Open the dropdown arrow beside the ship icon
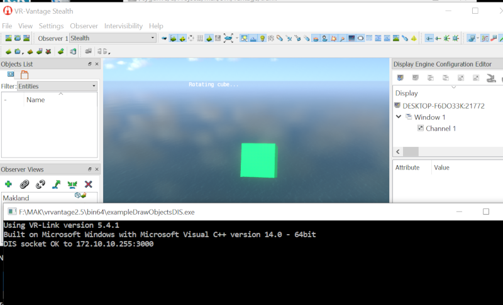 point(237,38)
